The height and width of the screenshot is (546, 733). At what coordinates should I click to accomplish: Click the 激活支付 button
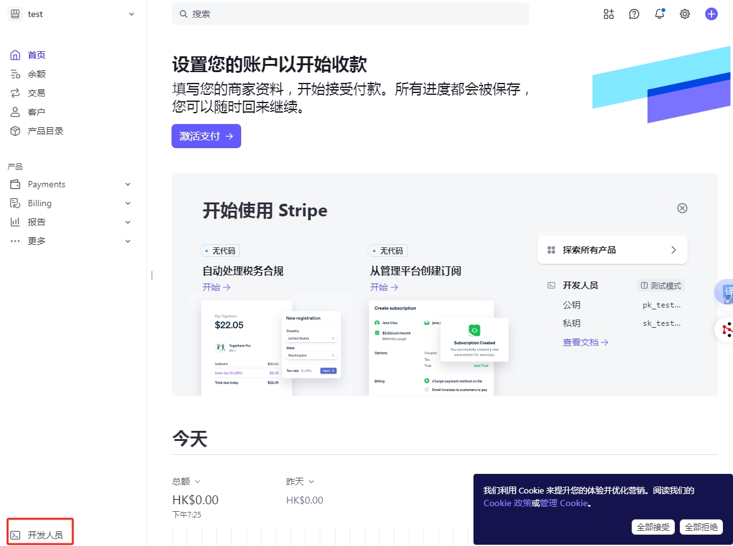click(x=206, y=136)
